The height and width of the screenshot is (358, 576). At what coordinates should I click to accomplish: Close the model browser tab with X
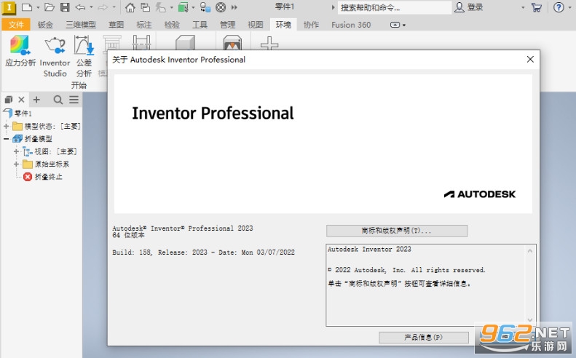21,100
